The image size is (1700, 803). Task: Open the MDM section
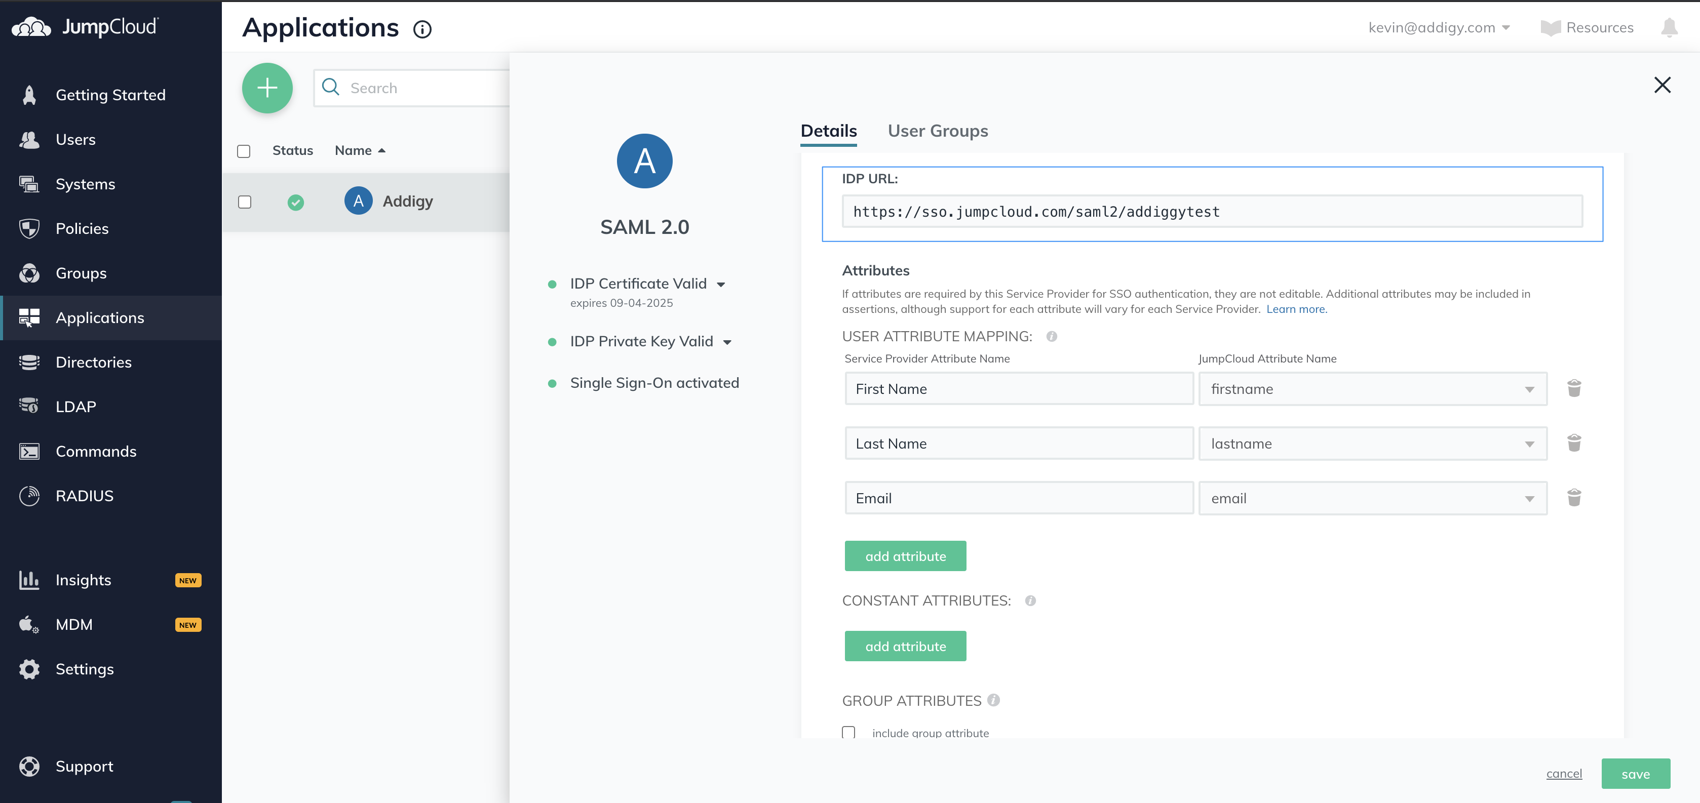pyautogui.click(x=73, y=624)
